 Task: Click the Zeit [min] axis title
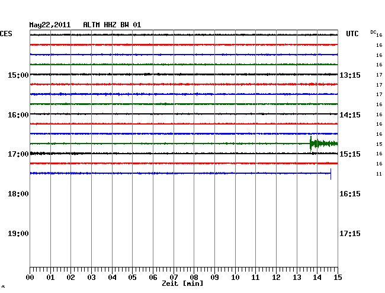click(182, 284)
